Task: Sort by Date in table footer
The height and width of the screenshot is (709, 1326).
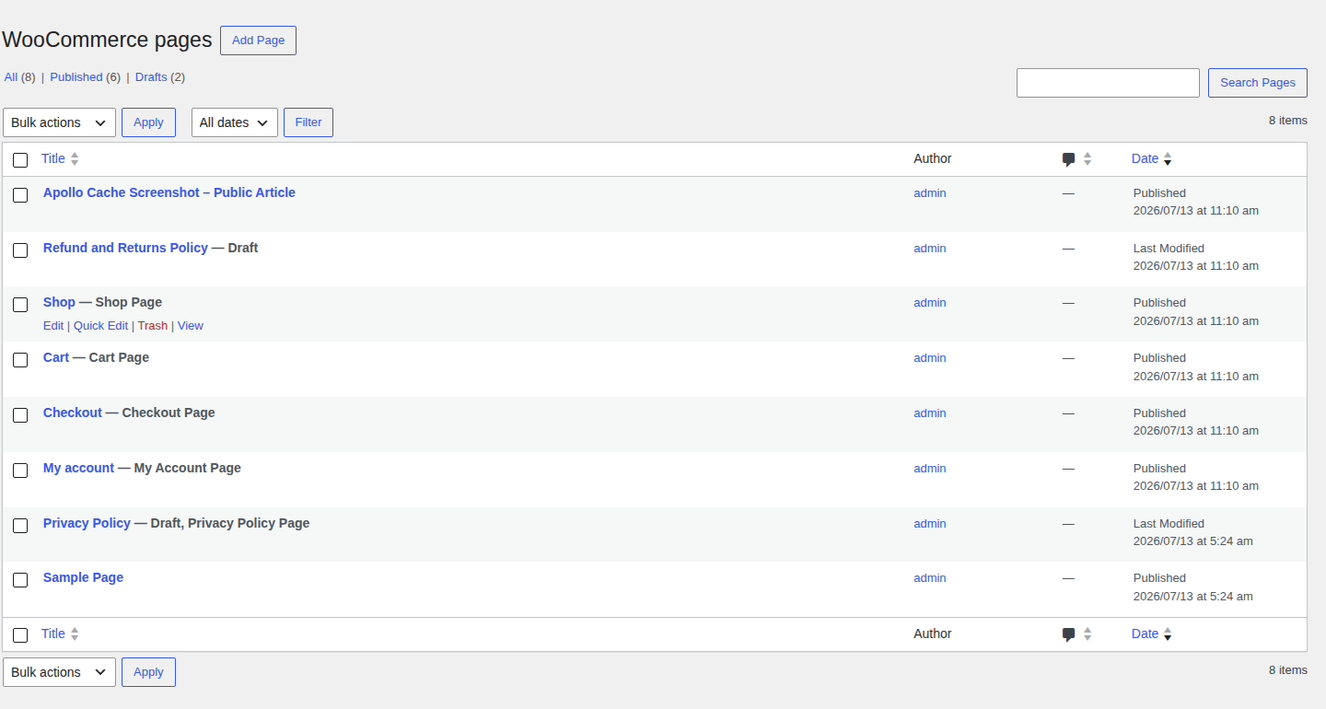Action: point(1145,633)
